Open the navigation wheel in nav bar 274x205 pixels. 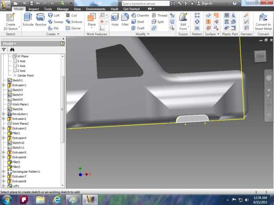tap(268, 78)
